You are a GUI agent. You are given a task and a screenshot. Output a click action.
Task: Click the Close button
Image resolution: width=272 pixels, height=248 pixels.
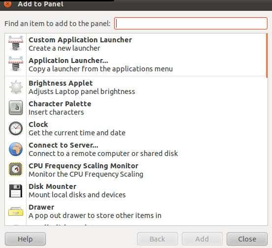pyautogui.click(x=247, y=239)
